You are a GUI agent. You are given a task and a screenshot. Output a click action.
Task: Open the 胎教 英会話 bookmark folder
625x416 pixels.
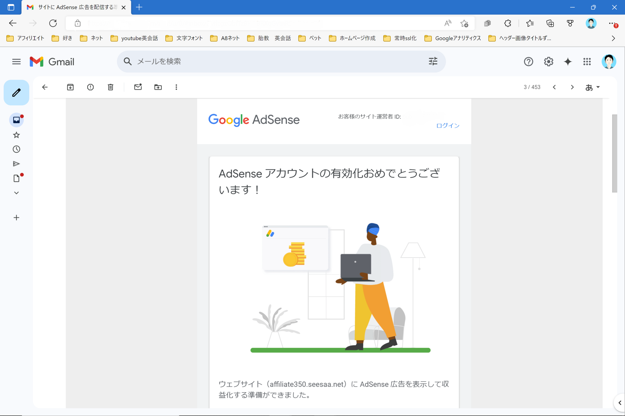pyautogui.click(x=269, y=38)
